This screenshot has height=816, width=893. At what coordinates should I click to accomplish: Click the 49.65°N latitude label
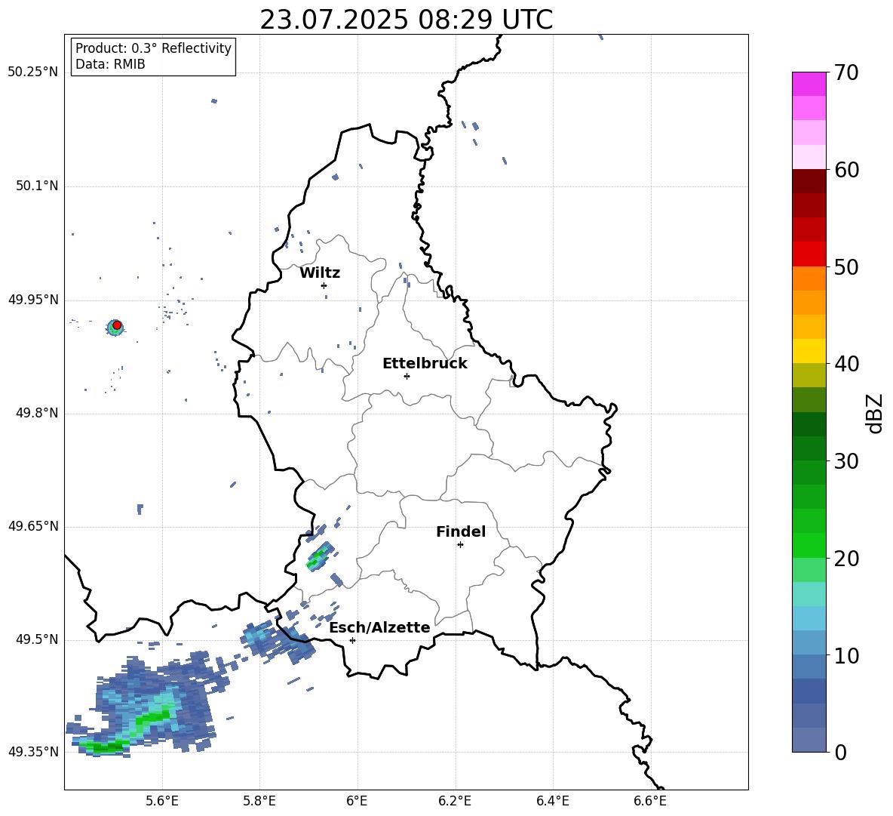pyautogui.click(x=33, y=525)
